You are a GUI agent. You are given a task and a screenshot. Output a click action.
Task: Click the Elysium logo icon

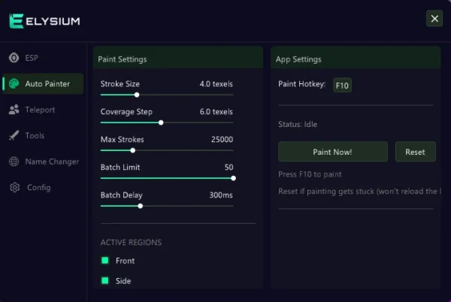tap(16, 21)
